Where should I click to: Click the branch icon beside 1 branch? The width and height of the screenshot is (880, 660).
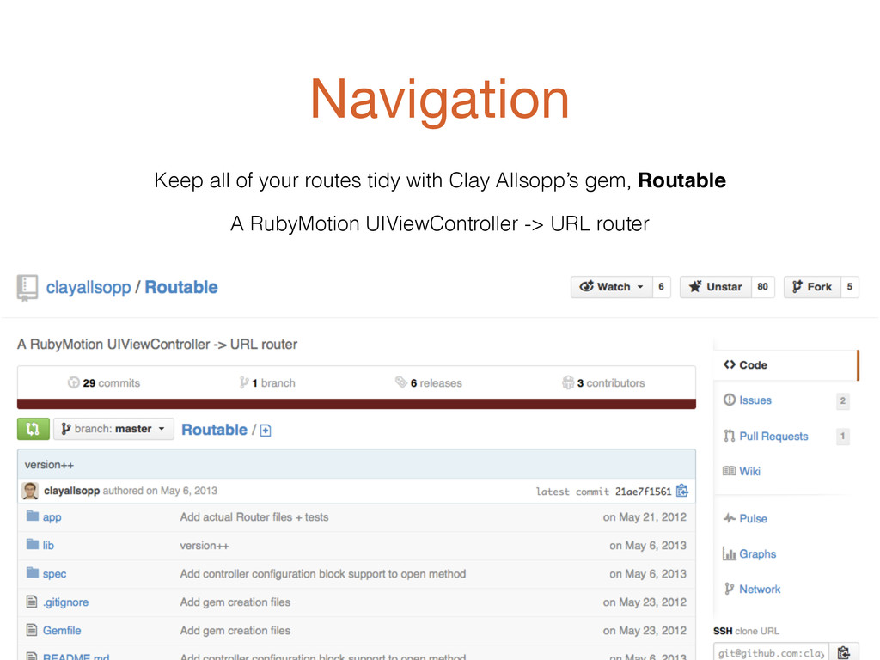(x=243, y=382)
